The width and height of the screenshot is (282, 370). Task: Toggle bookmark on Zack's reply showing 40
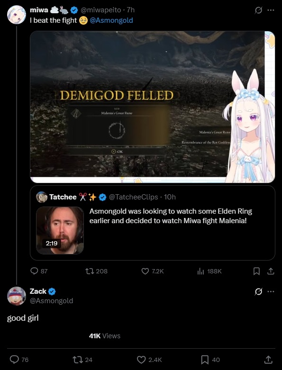[x=210, y=360]
